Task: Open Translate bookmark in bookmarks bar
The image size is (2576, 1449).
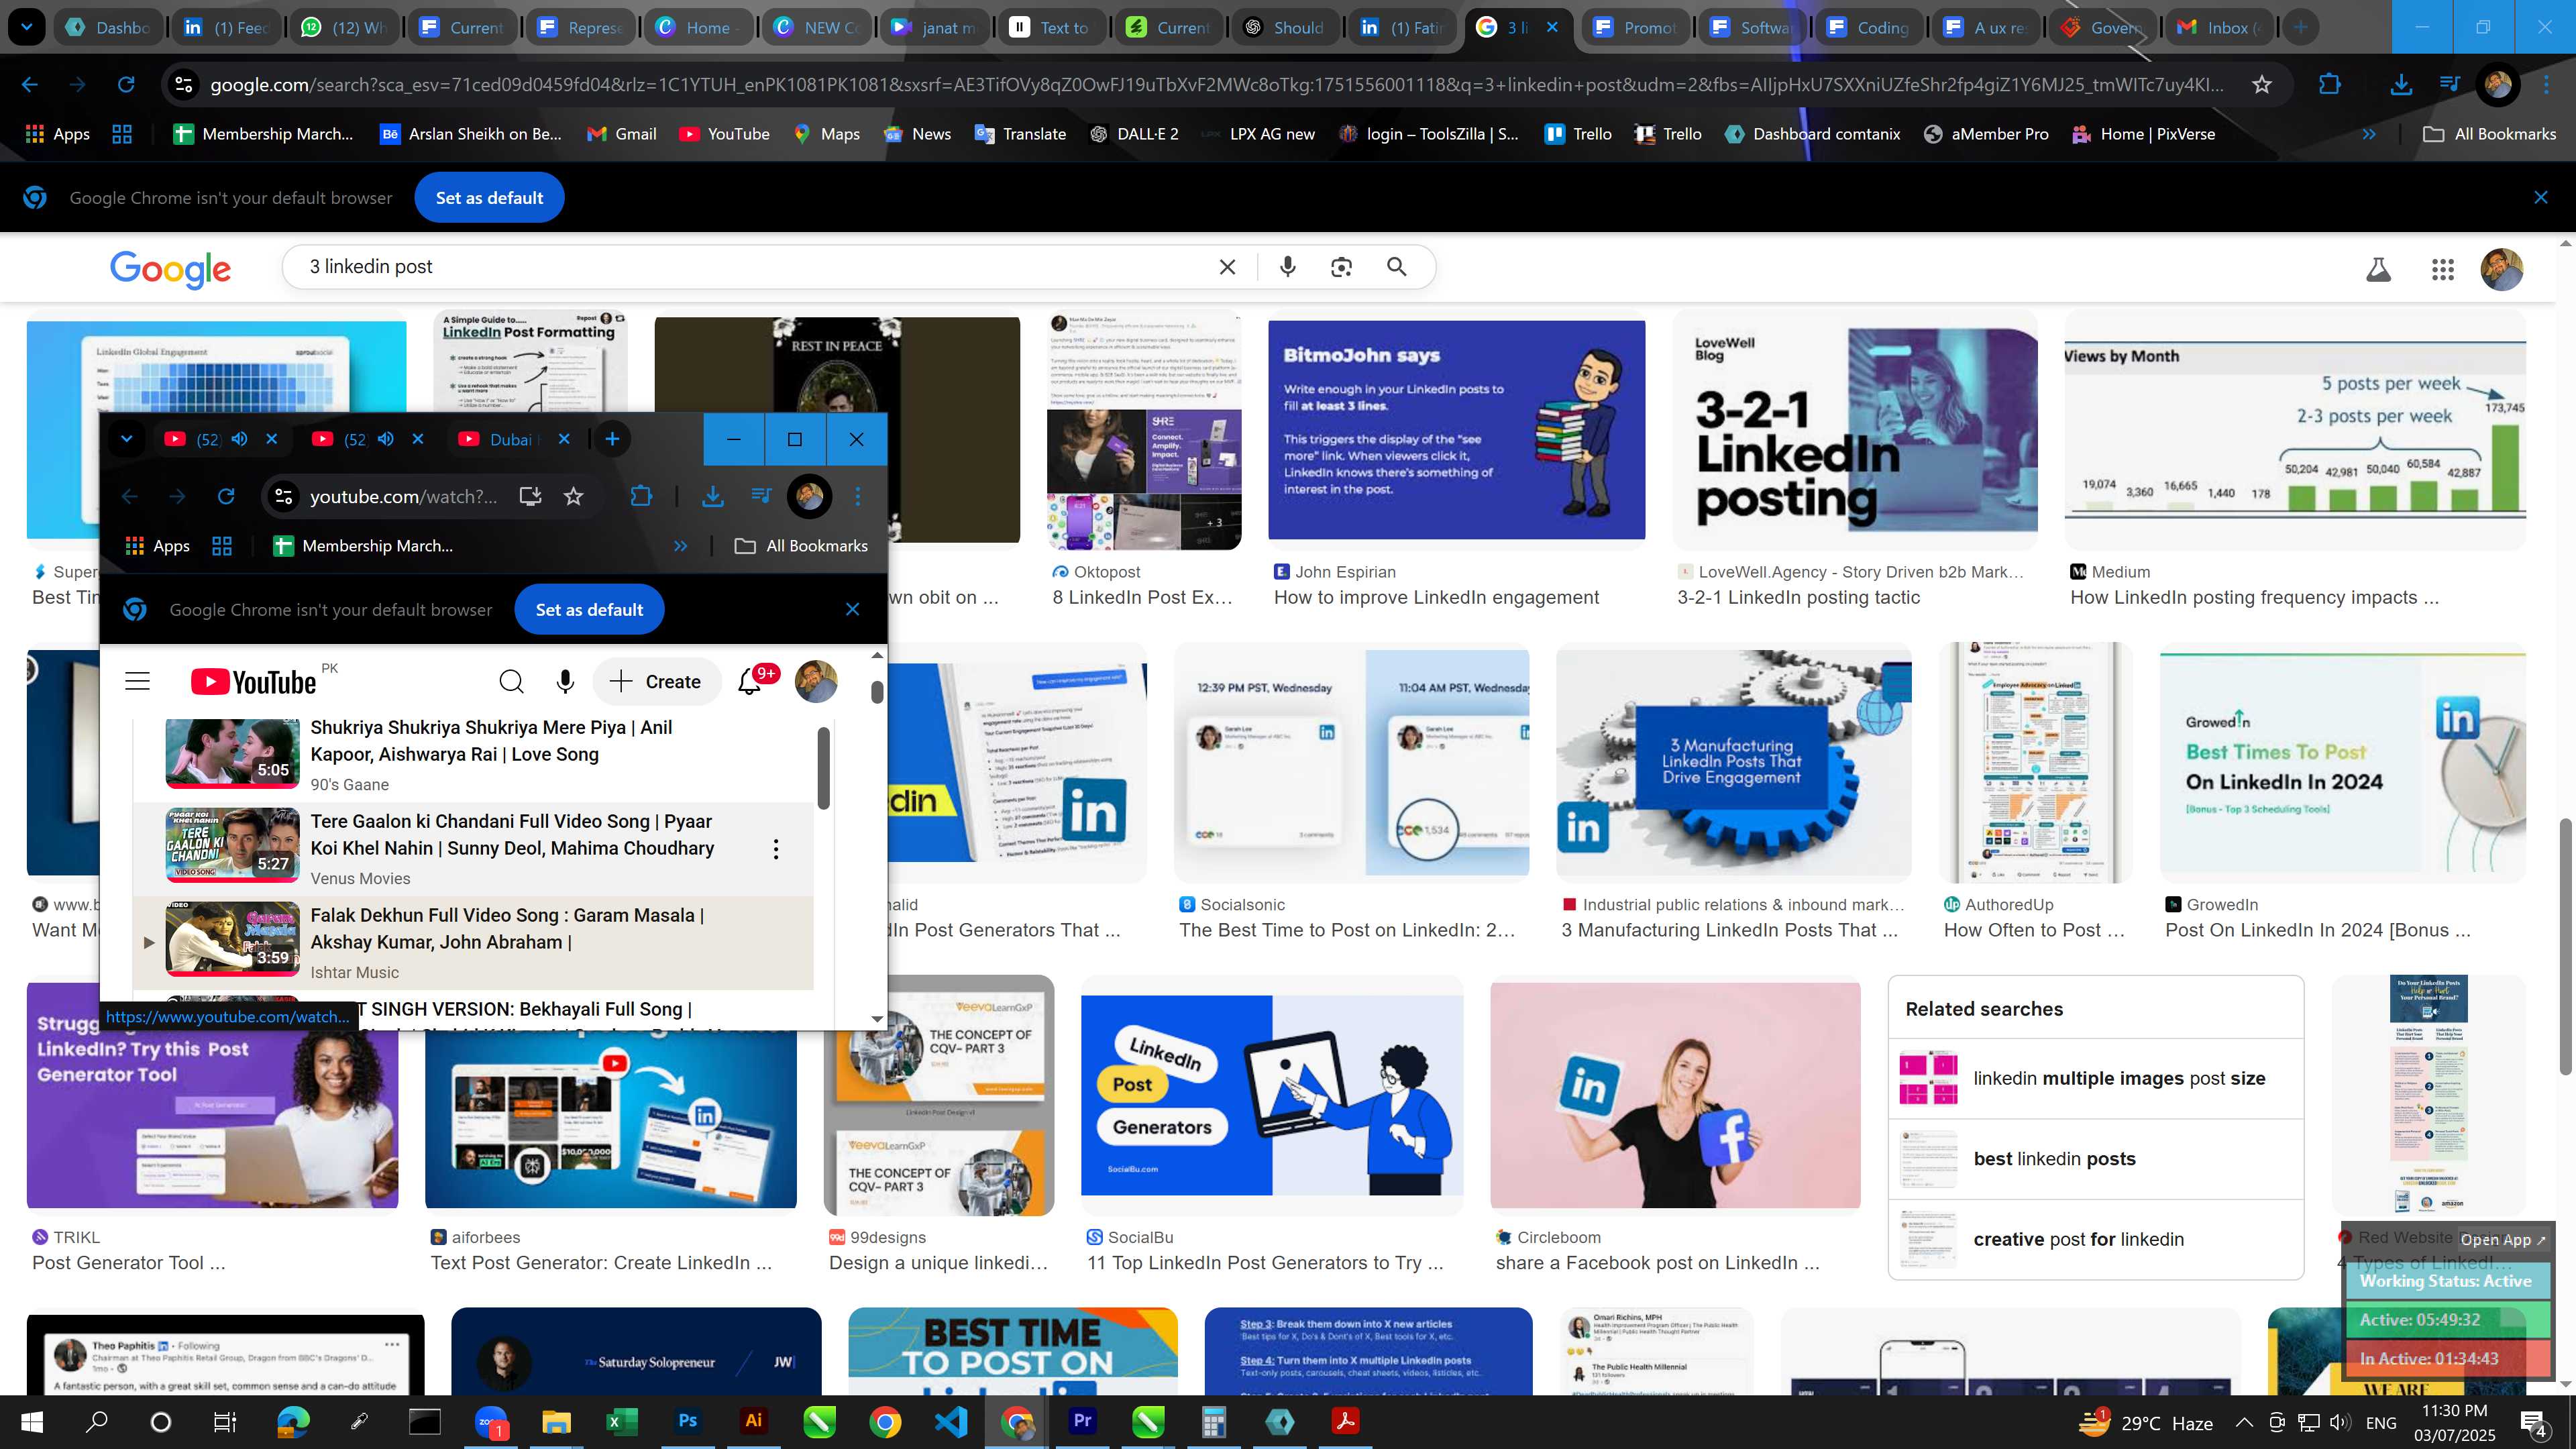Action: pos(1020,134)
